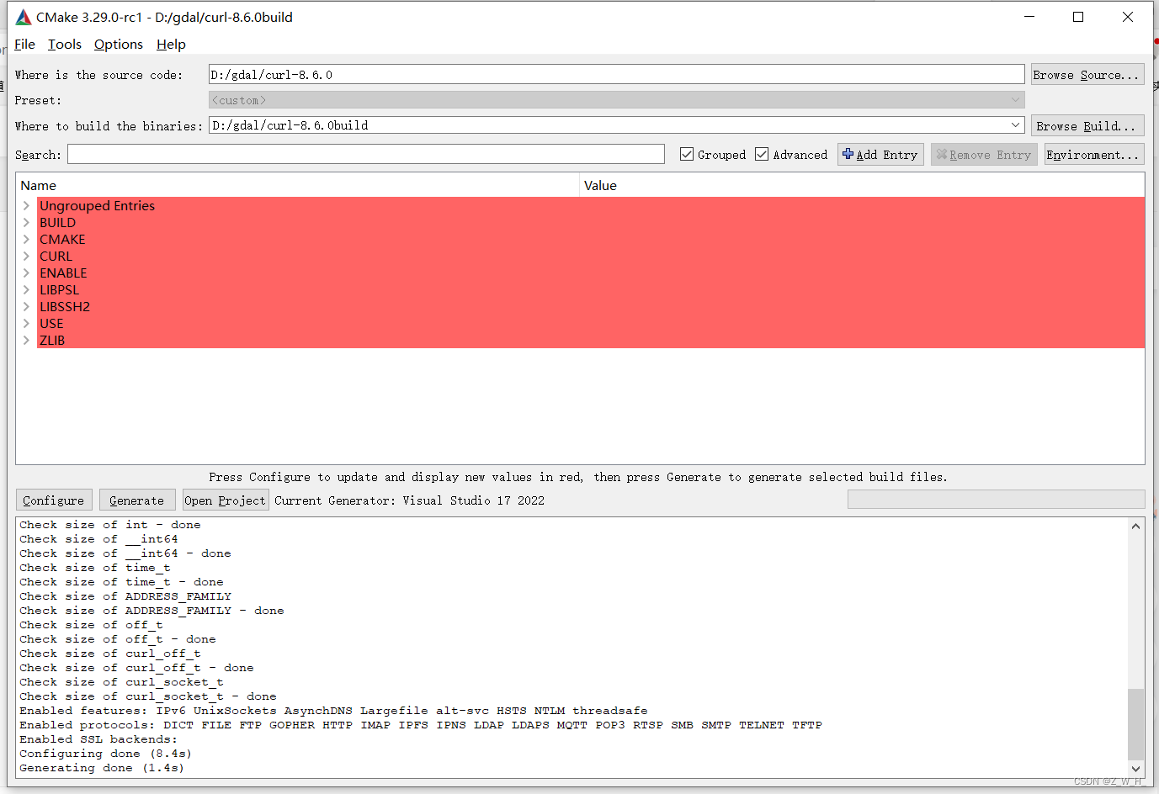Open the Tools menu

pos(65,44)
